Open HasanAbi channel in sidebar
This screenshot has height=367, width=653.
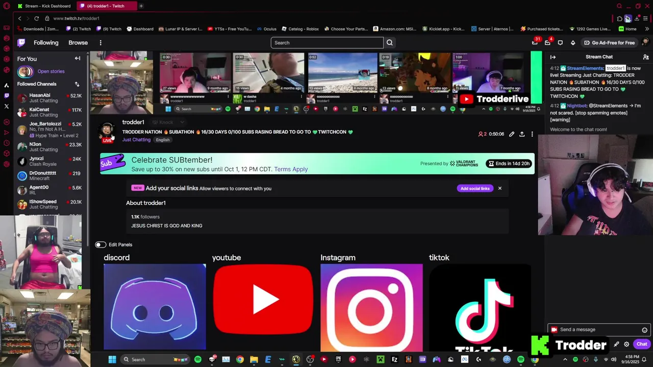tap(49, 98)
